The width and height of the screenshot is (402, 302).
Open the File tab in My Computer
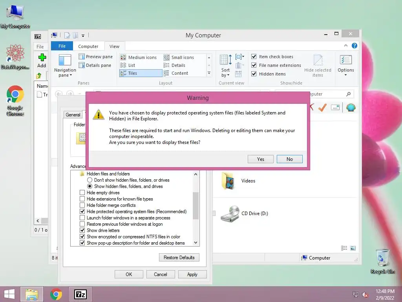click(62, 46)
